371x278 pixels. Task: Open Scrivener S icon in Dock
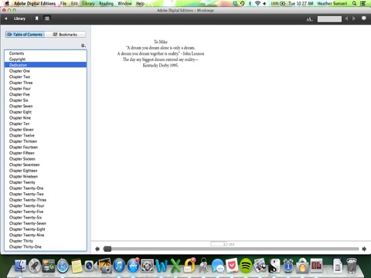[274, 266]
